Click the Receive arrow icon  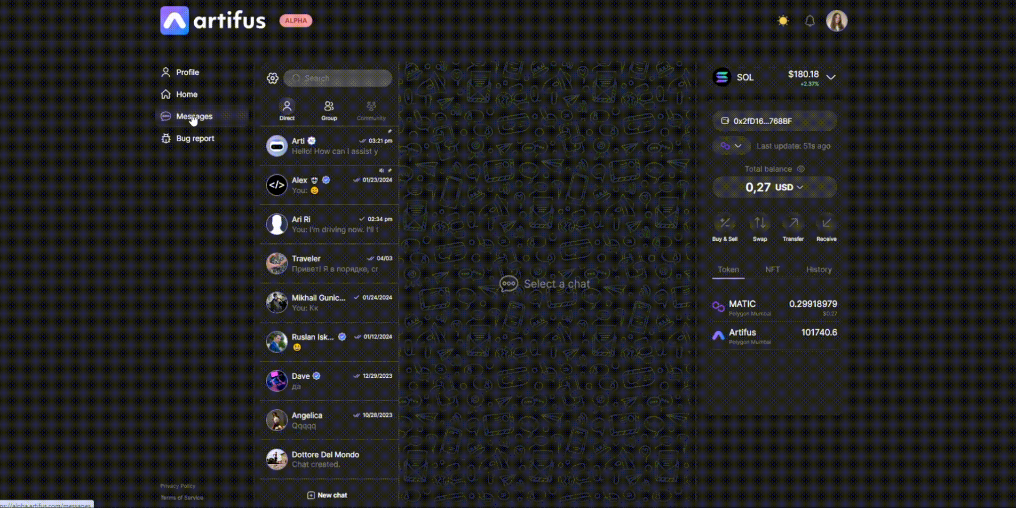coord(826,222)
